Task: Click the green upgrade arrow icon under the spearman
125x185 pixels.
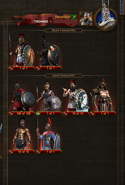Action: (38, 114)
